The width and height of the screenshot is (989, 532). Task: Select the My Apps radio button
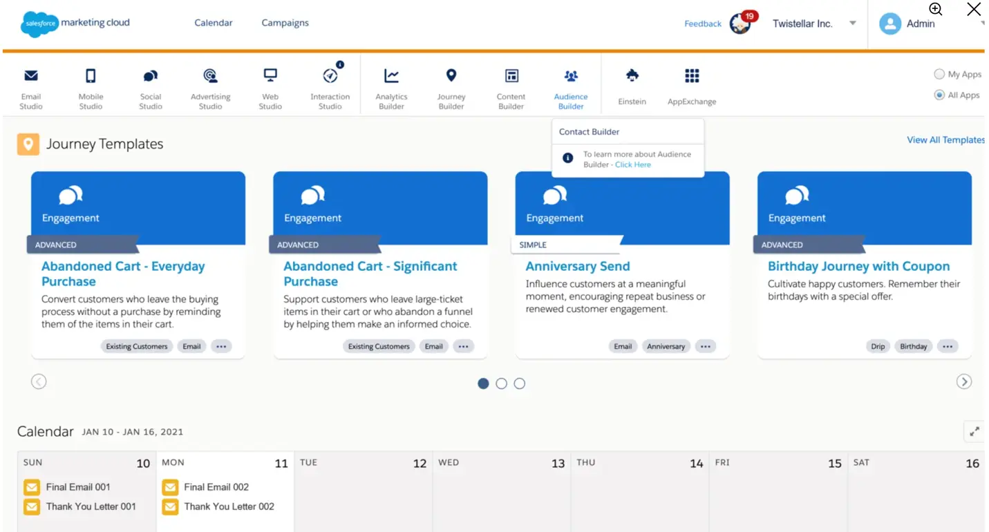coord(939,74)
